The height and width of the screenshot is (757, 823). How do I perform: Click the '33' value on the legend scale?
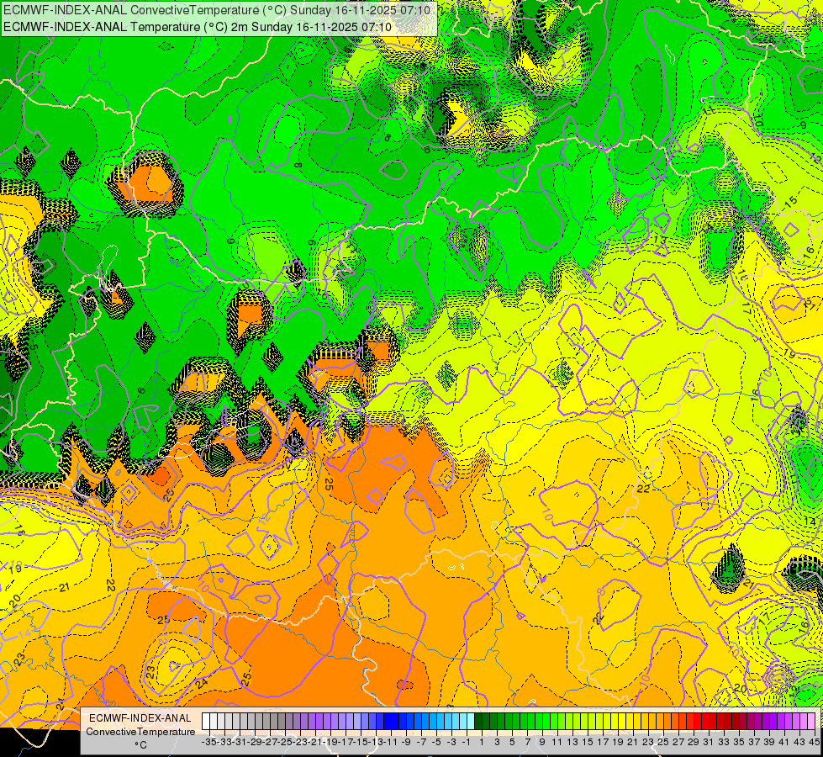(x=725, y=743)
